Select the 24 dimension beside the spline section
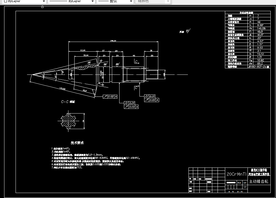Screen dimensions: 276x198 [x=83, y=121]
